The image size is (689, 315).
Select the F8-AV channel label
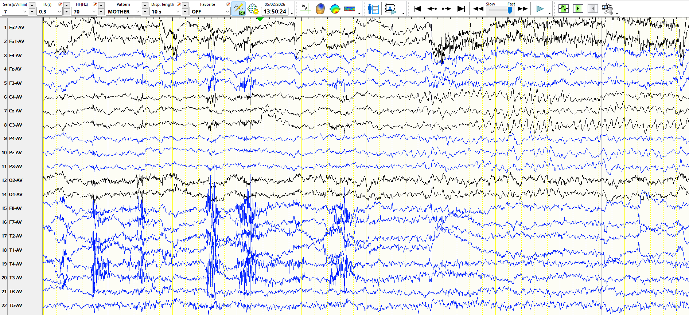15,208
